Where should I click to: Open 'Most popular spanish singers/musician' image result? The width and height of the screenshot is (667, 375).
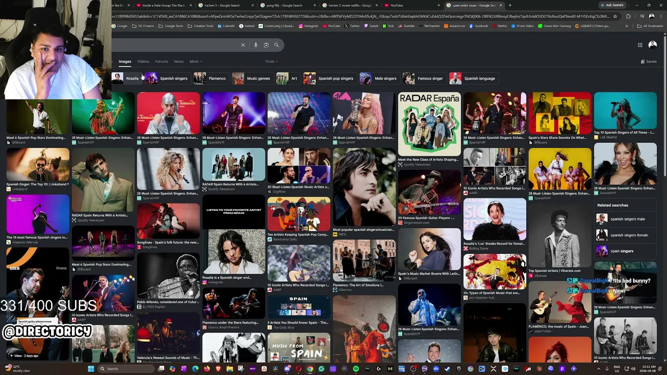[364, 187]
